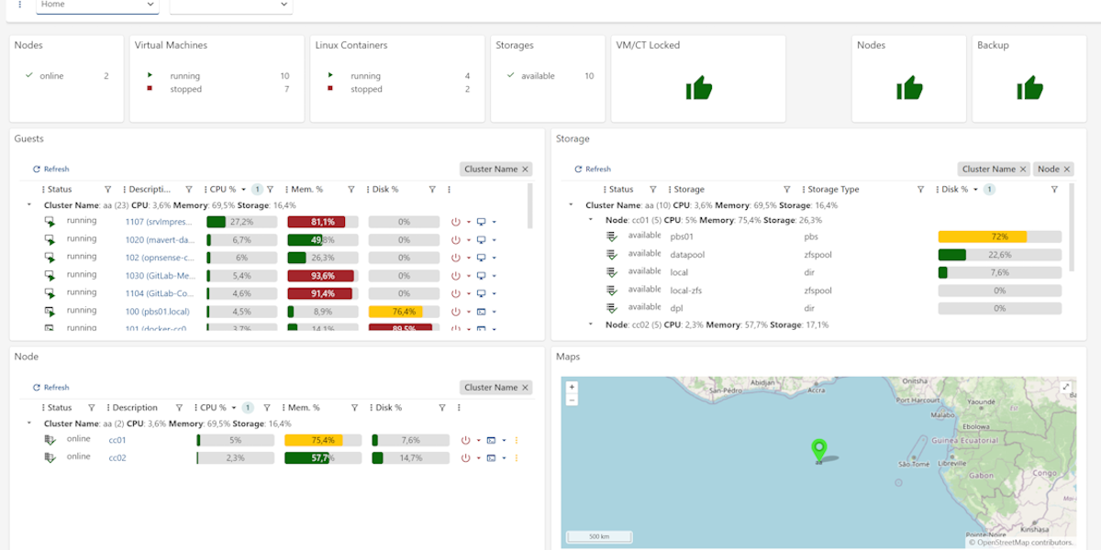Open console options dropdown for guest 1104

click(494, 294)
